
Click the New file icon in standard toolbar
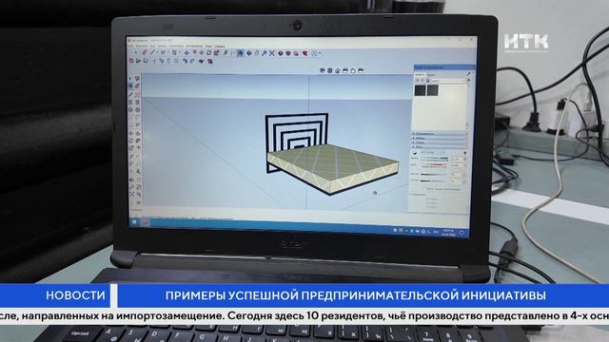(131, 61)
